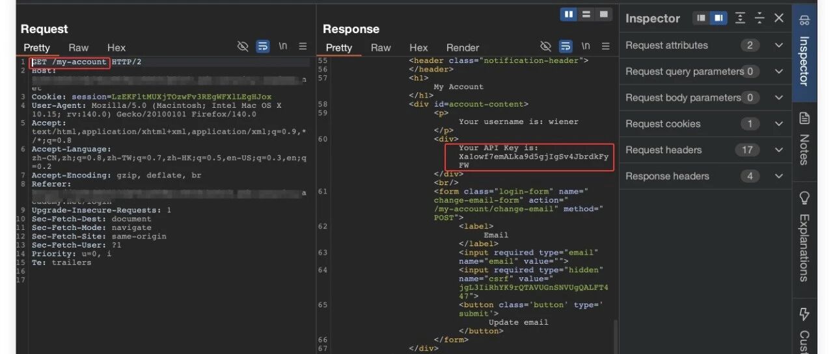Viewport: 833px width, 354px height.
Task: Select combined tabbed request/response layout
Action: 604,14
